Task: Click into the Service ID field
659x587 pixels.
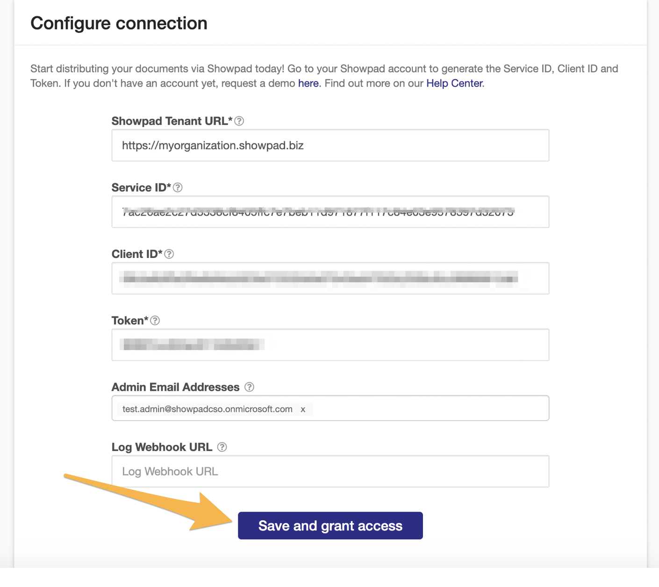Action: tap(330, 212)
